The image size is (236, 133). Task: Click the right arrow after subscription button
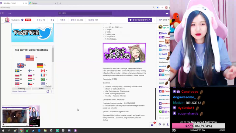tap(154, 20)
